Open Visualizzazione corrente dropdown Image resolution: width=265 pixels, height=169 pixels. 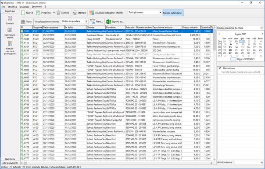[86, 21]
